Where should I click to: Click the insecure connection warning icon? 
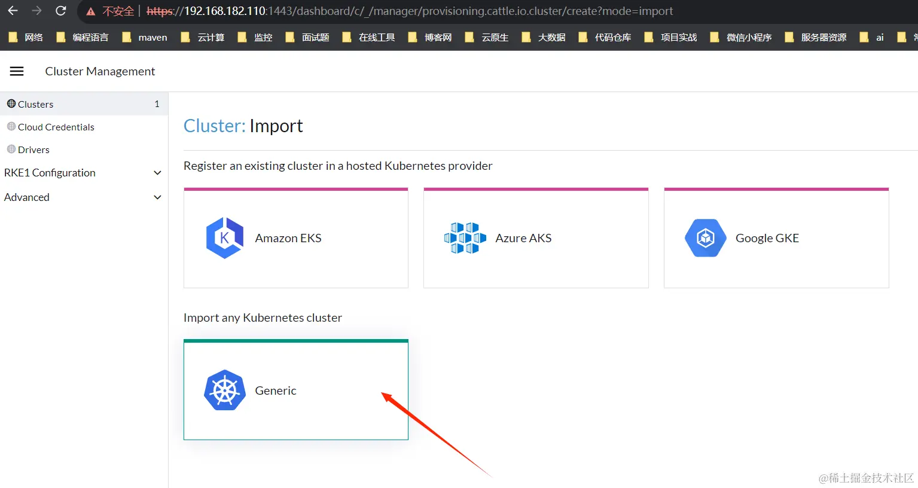[91, 11]
